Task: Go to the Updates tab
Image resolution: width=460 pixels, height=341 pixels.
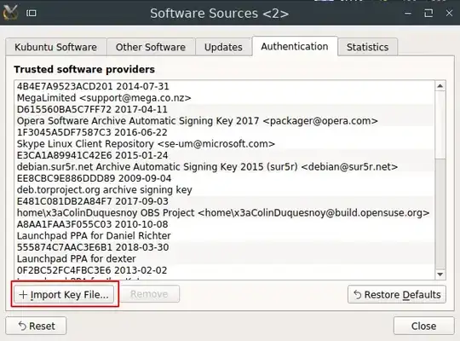Action: 223,47
